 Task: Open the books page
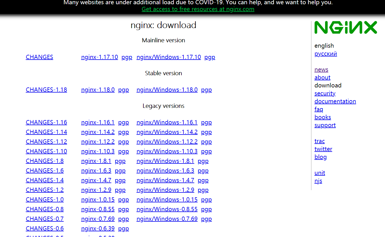tap(323, 117)
